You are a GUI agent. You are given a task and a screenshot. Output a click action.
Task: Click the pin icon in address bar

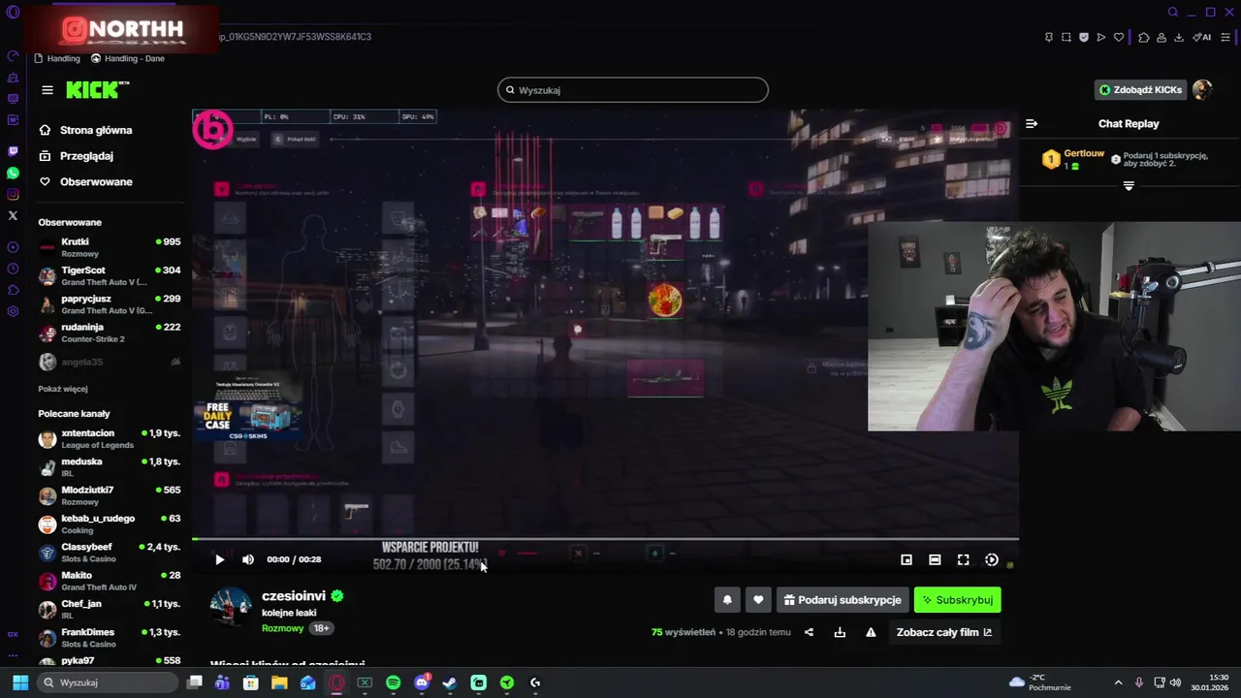(1049, 37)
